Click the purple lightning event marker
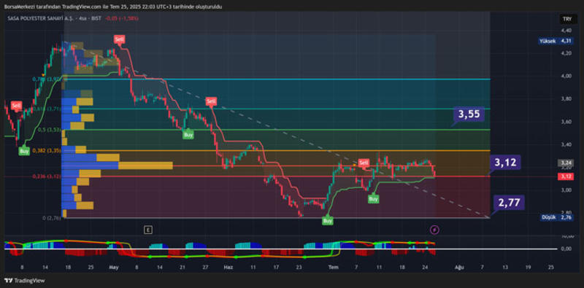The width and height of the screenshot is (584, 288). 434,230
